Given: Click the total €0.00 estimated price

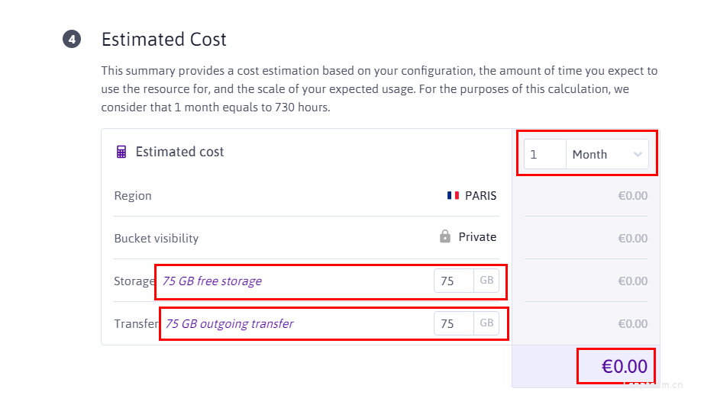Looking at the screenshot, I should (624, 366).
